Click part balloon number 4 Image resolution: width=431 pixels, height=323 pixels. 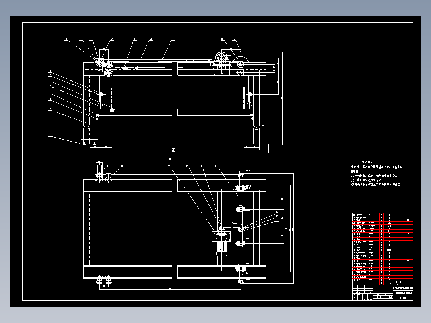click(50, 93)
